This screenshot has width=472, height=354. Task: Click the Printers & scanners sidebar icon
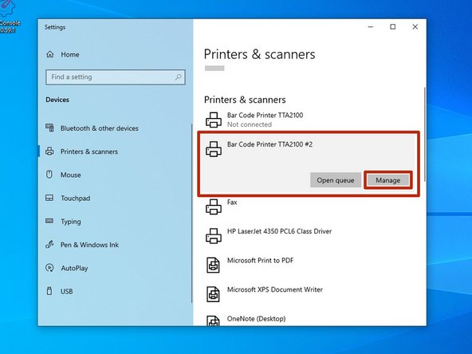point(49,151)
